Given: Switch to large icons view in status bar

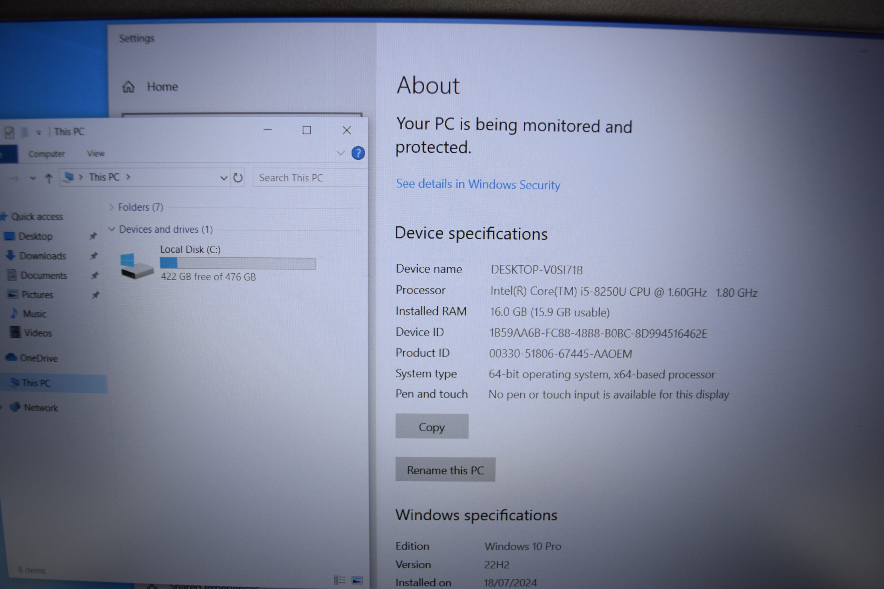Looking at the screenshot, I should point(357,581).
